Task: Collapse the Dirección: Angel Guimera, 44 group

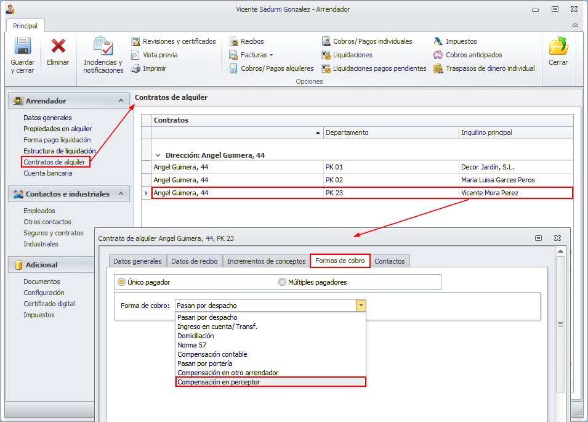Action: click(x=158, y=156)
